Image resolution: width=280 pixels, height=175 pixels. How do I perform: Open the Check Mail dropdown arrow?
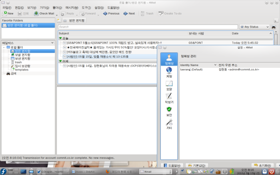(x=57, y=15)
